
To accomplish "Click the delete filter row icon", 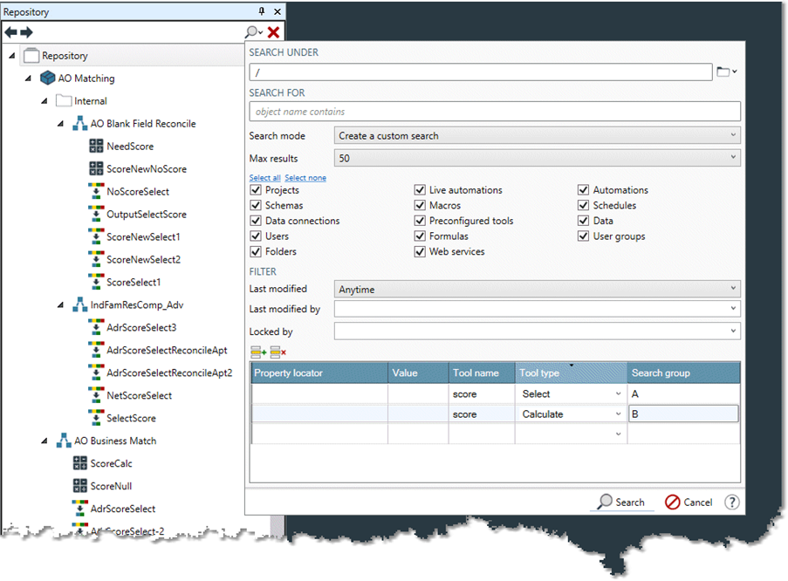I will 278,352.
